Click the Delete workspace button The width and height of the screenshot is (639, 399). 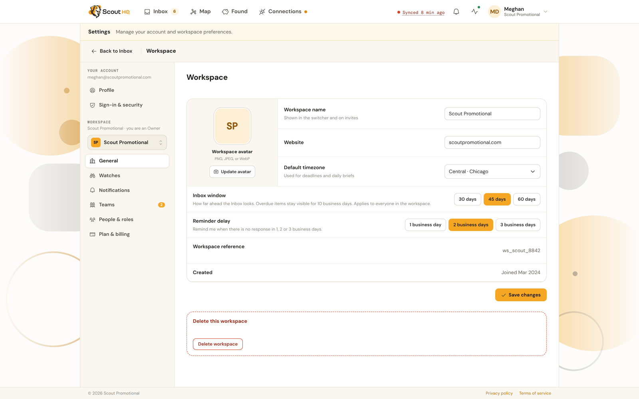pyautogui.click(x=218, y=344)
